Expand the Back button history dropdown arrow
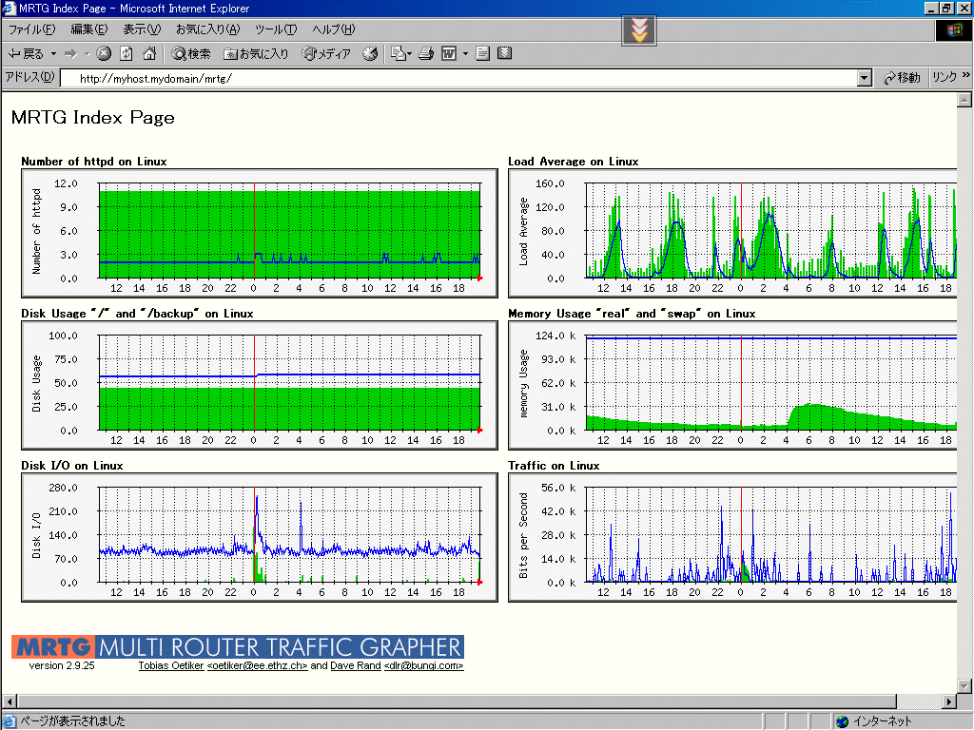This screenshot has width=974, height=730. (x=54, y=54)
